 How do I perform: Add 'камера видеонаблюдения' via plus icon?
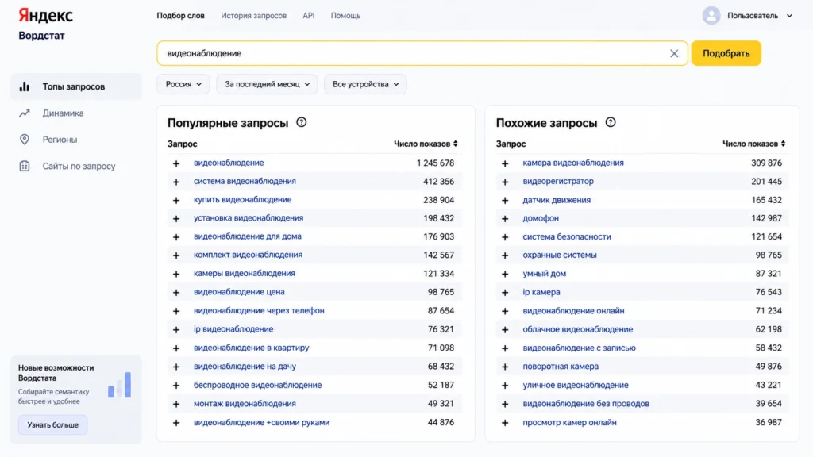click(x=505, y=163)
